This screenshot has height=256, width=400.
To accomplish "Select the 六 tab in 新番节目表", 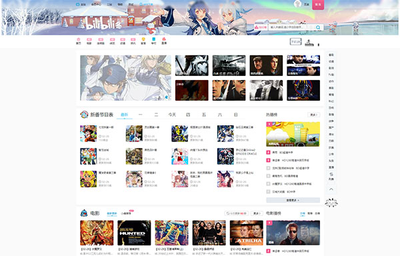I will pos(220,115).
